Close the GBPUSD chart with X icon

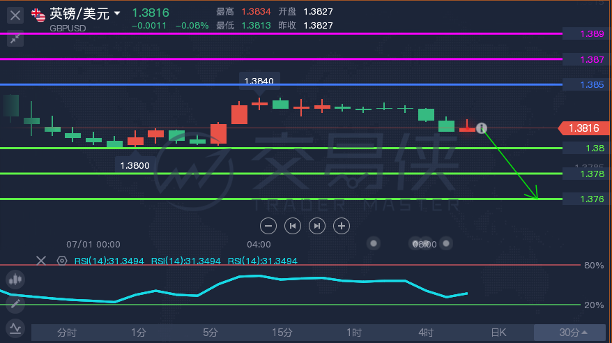(x=15, y=15)
